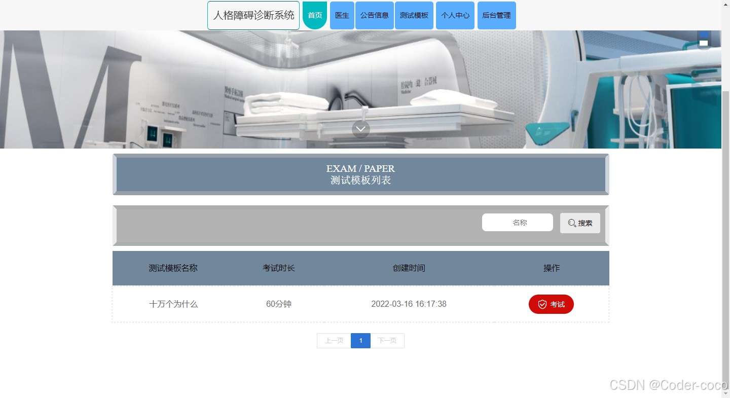Screen dimensions: 730x398
Task: Click the magnifier icon in the 搜索 button
Action: pyautogui.click(x=572, y=223)
